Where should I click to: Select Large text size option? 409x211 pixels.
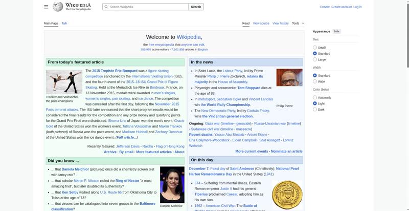coord(315,59)
